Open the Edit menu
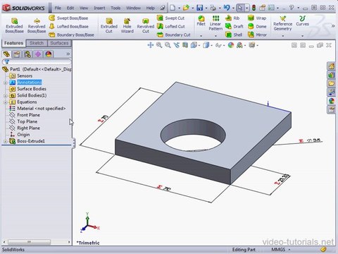Viewport: 338px width, 254px height. tap(70, 8)
